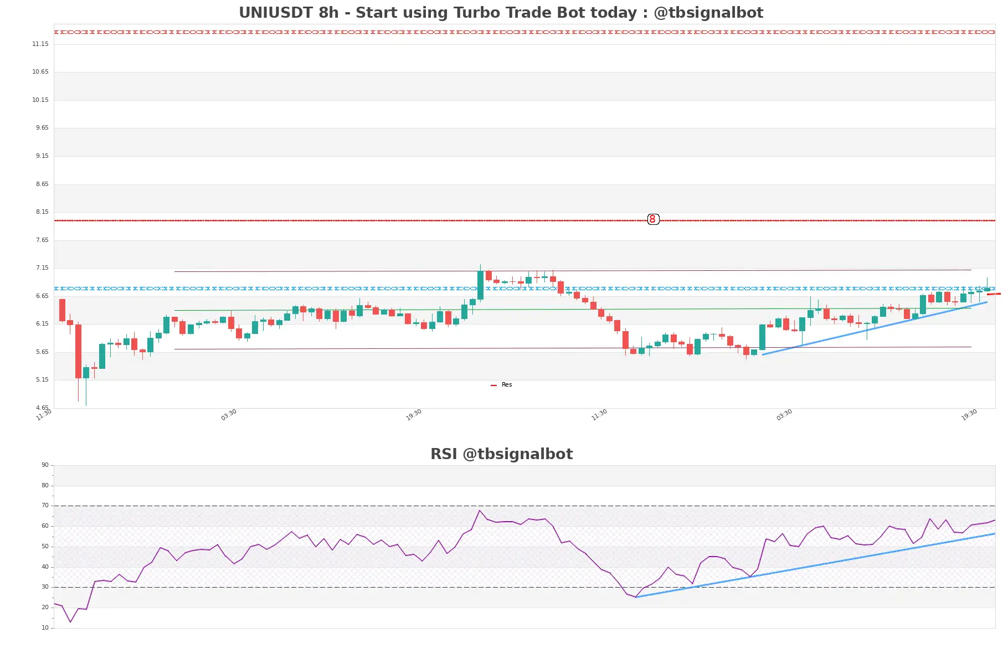1003x669 pixels.
Task: Click the 7.15 price axis label
Action: [42, 267]
